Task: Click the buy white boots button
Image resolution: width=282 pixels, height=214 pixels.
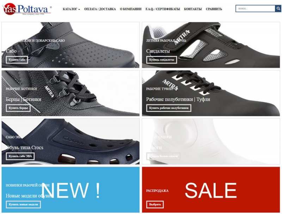Action: click(x=163, y=156)
